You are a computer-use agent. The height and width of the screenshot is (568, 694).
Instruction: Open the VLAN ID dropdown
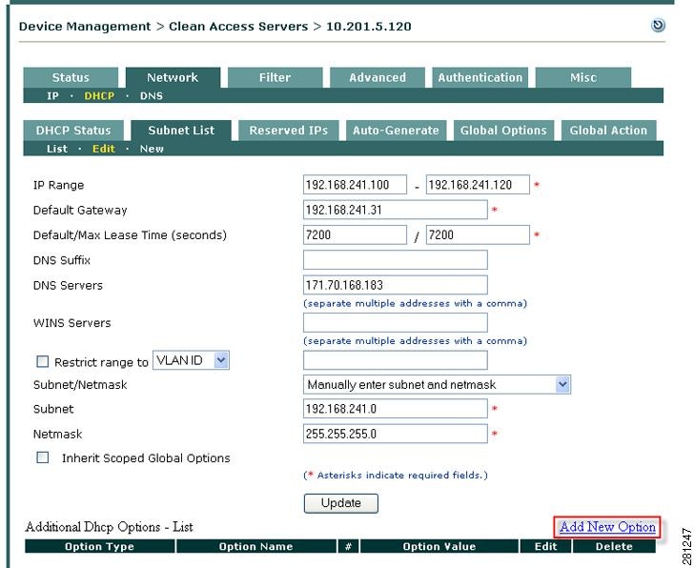click(x=191, y=360)
